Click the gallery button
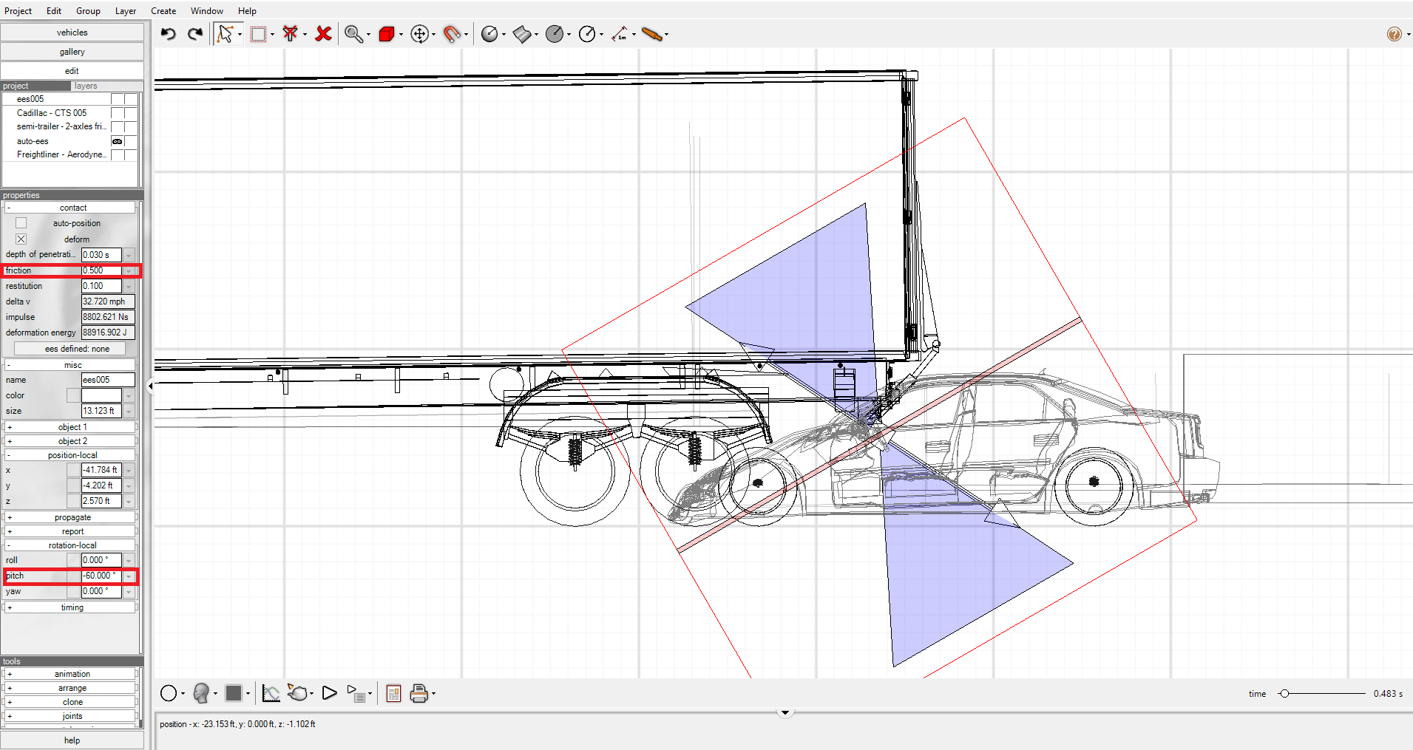The width and height of the screenshot is (1413, 750). [72, 52]
